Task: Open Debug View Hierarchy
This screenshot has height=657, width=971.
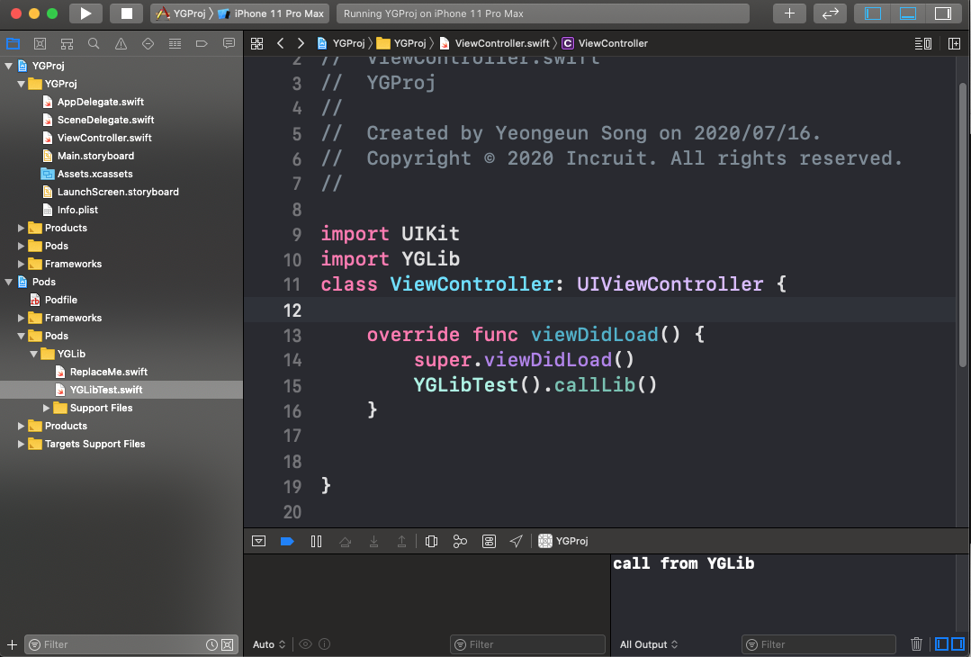Action: click(x=432, y=541)
